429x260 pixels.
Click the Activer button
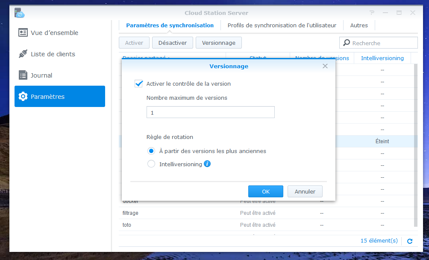134,43
